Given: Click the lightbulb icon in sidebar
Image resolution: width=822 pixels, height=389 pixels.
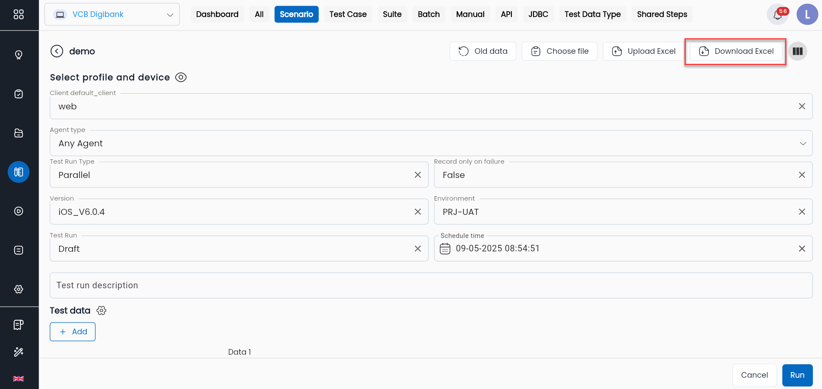Looking at the screenshot, I should click(19, 55).
